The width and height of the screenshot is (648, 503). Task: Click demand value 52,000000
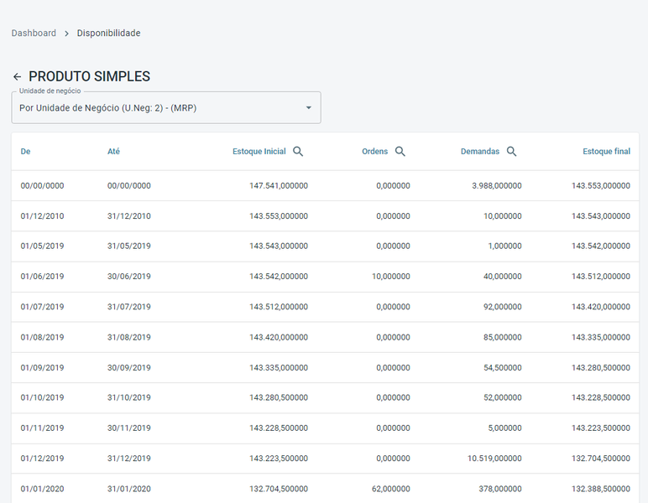point(503,397)
